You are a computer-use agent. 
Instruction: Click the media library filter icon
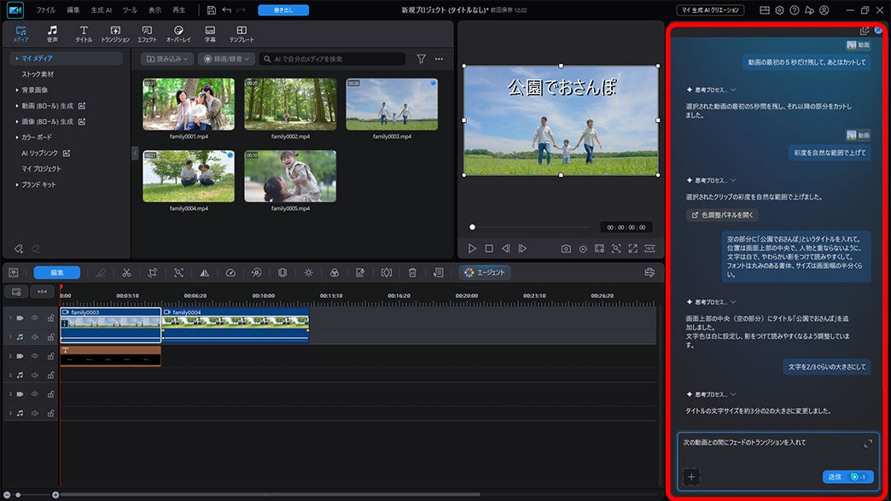coord(421,59)
